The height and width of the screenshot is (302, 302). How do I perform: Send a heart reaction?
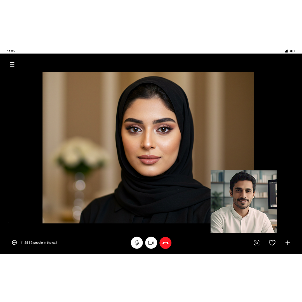[272, 243]
